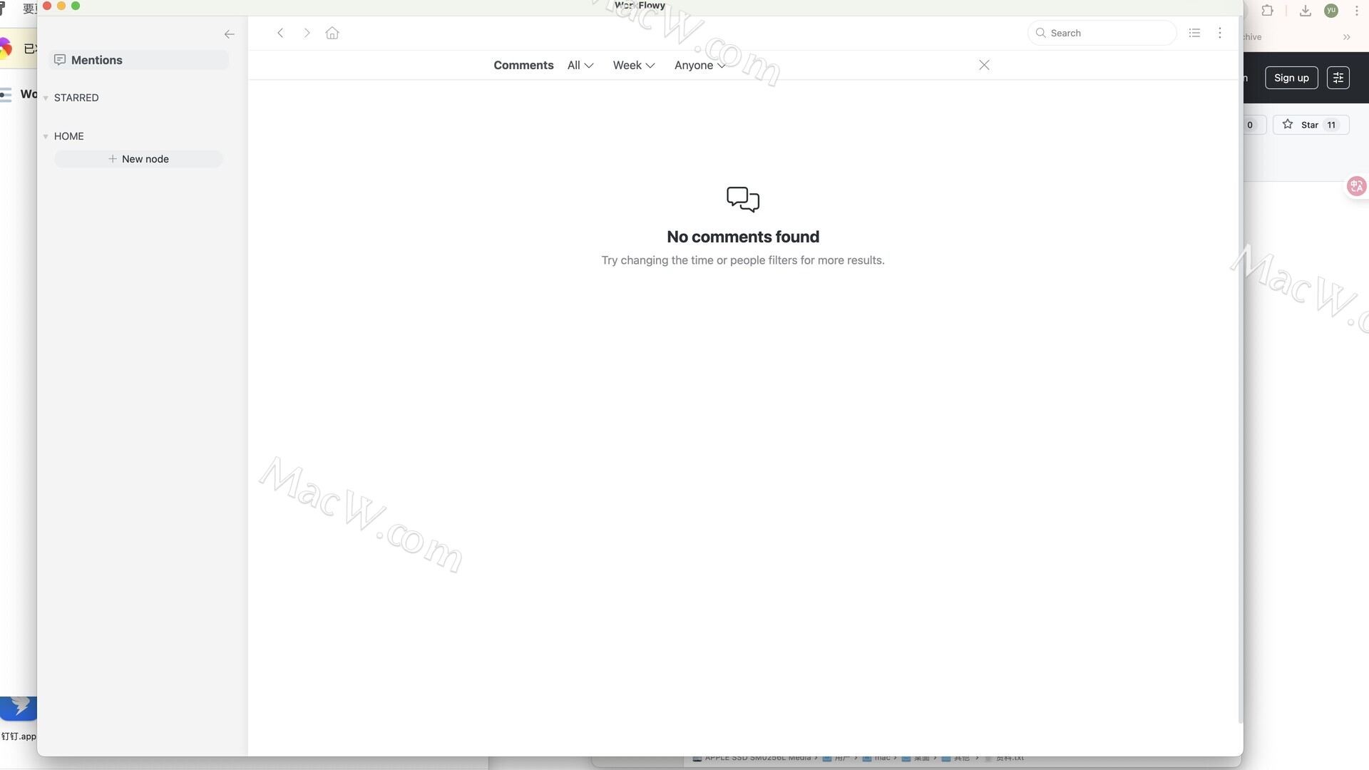The width and height of the screenshot is (1369, 770).
Task: Select the Comments tab label
Action: (523, 65)
